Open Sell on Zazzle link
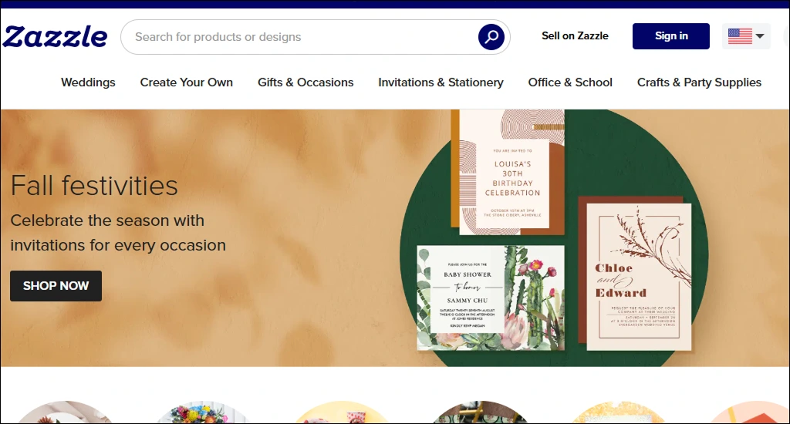 [575, 35]
